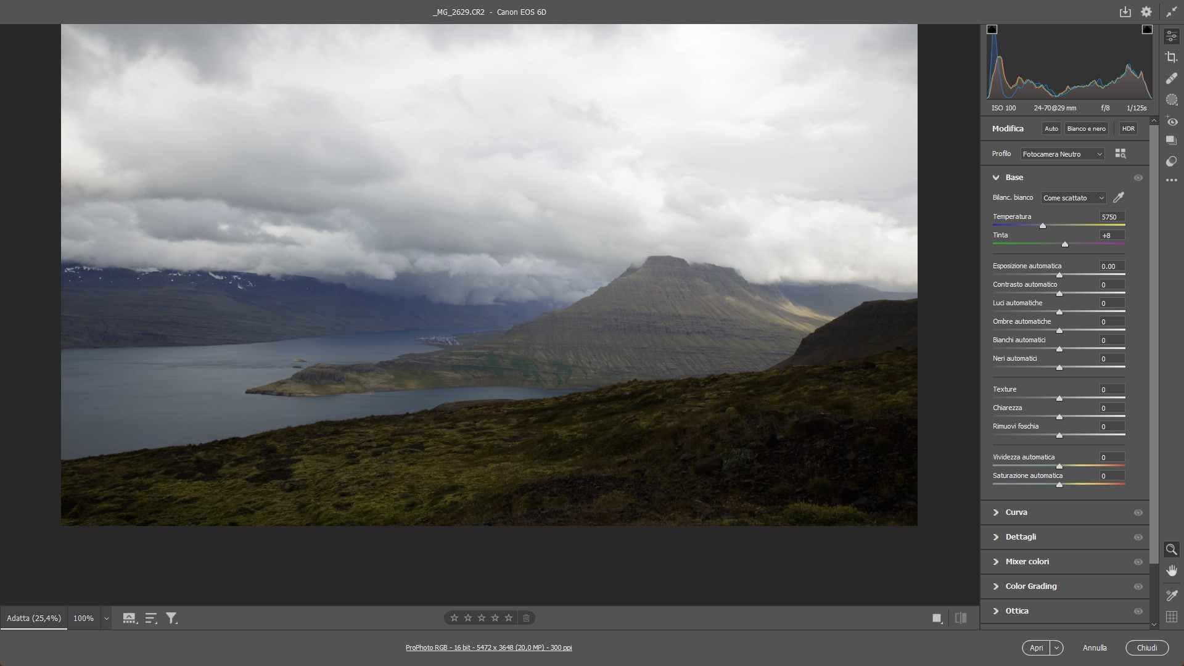The width and height of the screenshot is (1184, 666).
Task: Click the Annulla button
Action: point(1095,647)
